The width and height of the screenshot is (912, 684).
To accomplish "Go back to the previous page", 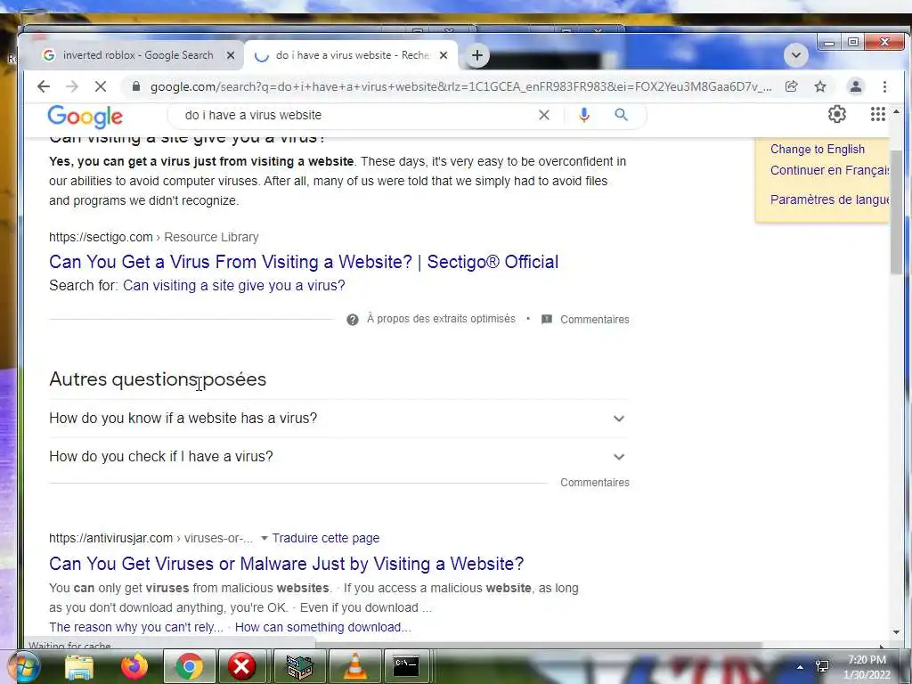I will pyautogui.click(x=44, y=86).
